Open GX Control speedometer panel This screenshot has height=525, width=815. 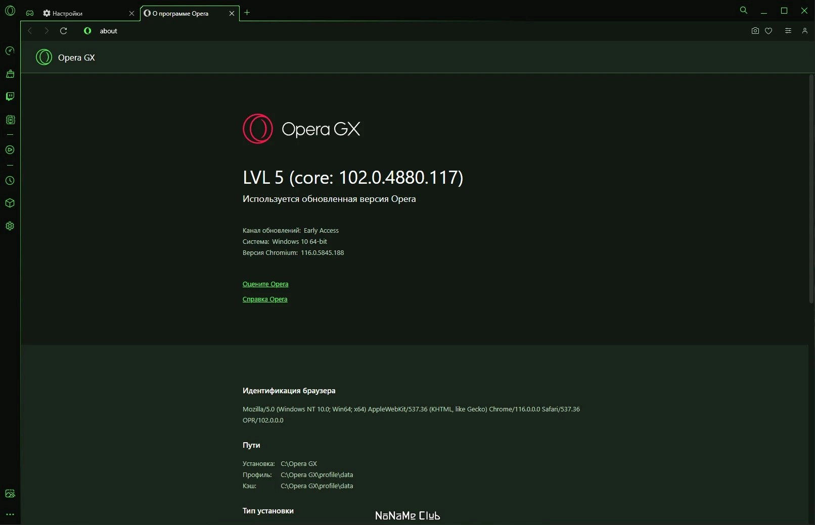point(10,50)
